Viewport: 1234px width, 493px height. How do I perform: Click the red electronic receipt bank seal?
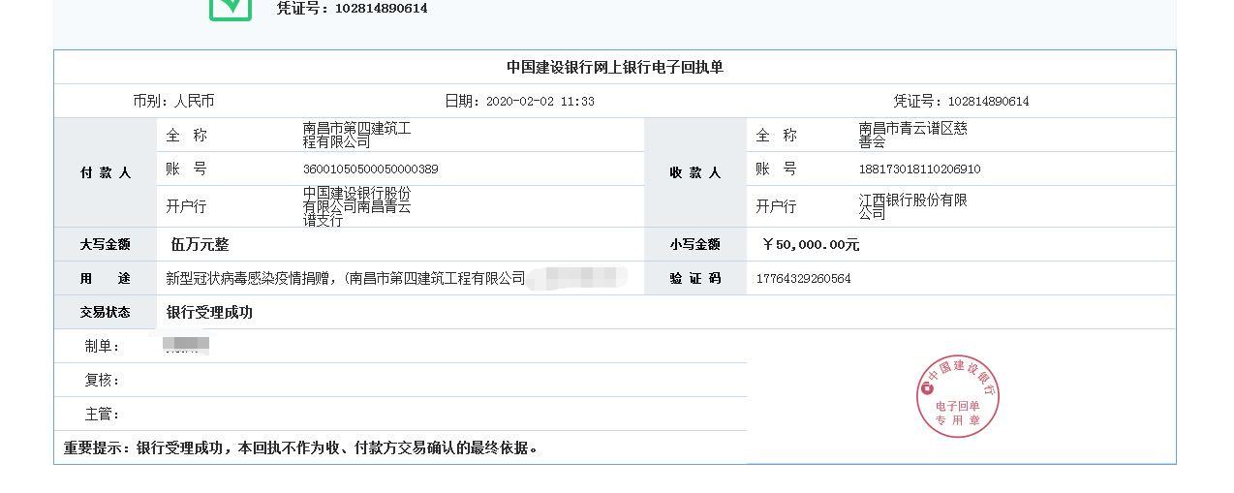958,396
